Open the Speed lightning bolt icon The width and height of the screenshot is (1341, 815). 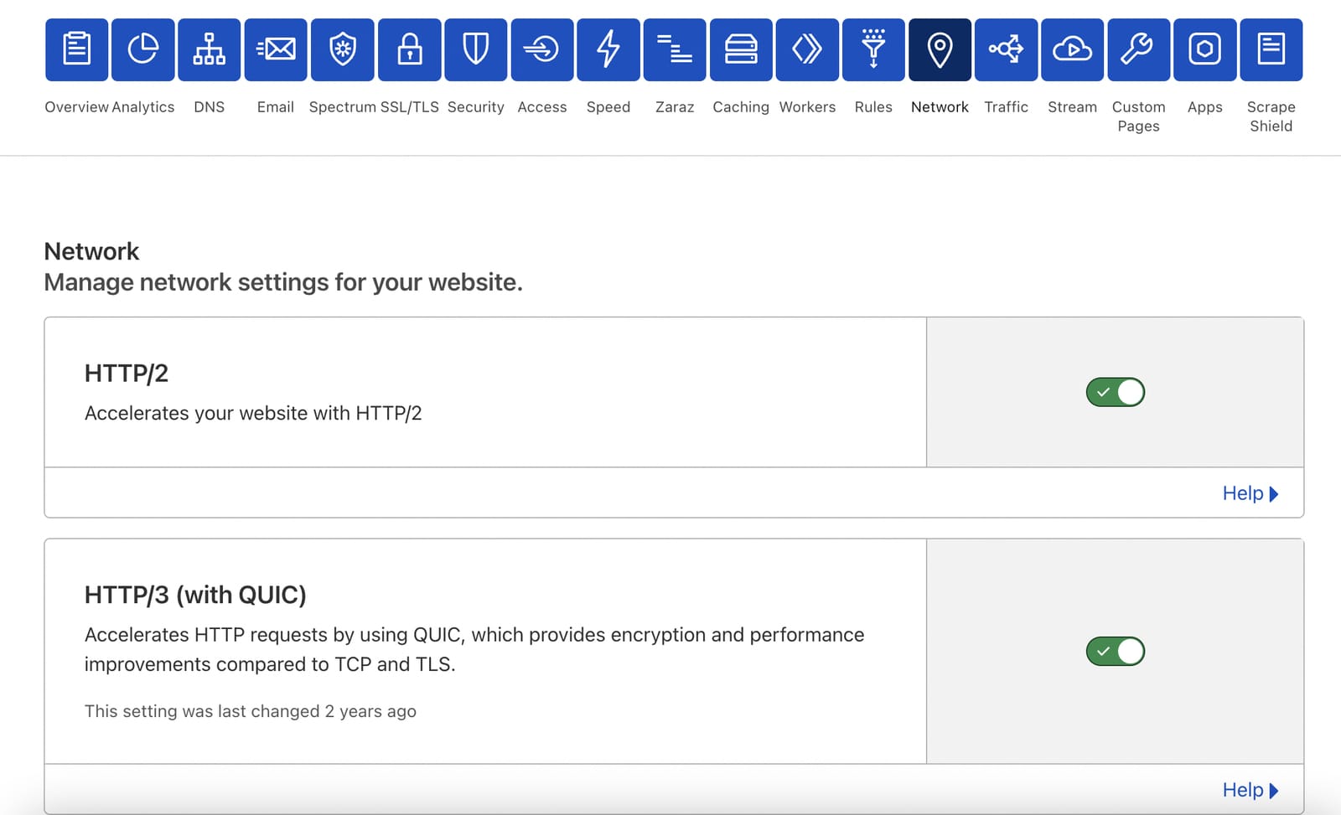tap(608, 49)
